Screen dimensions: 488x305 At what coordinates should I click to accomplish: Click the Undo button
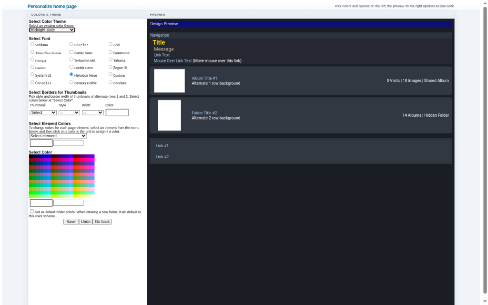pos(86,222)
